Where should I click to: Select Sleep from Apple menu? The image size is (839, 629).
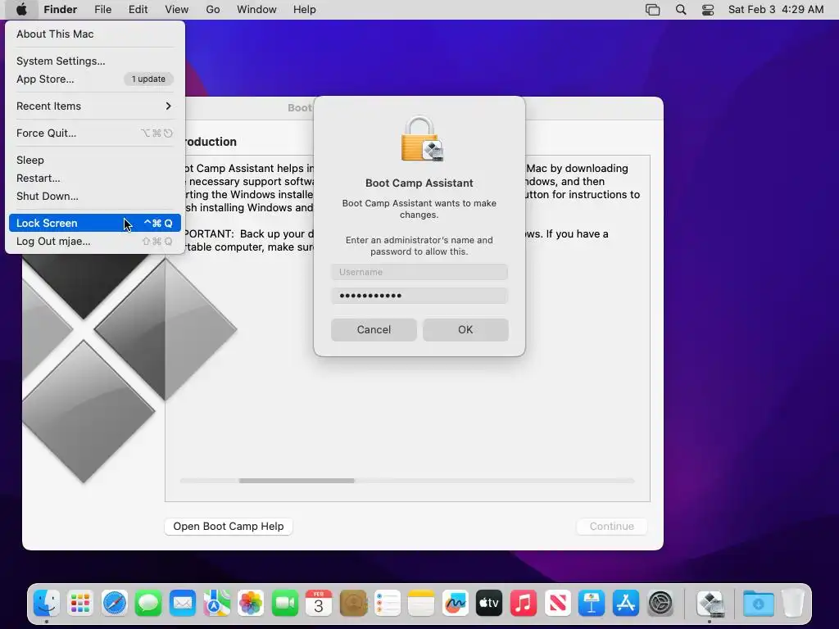click(95, 160)
